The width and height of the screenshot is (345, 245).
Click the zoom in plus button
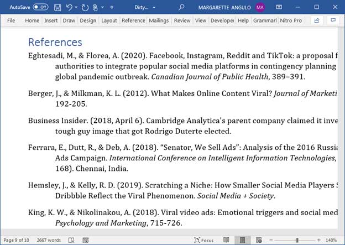(x=318, y=240)
